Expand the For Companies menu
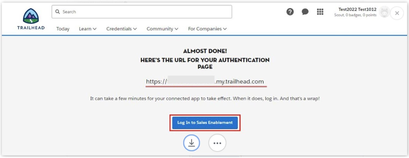Viewport: 409px width, 158px height. pyautogui.click(x=207, y=29)
